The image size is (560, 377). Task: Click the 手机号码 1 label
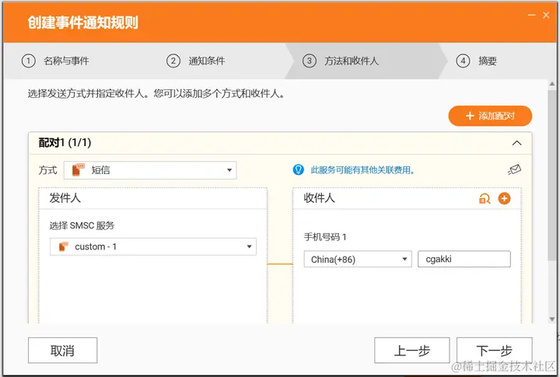point(325,237)
